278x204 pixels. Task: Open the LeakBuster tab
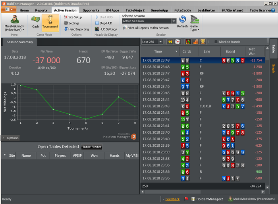[x=206, y=10]
